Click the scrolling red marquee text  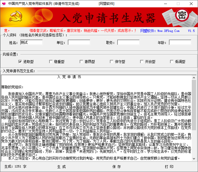(x=70, y=31)
